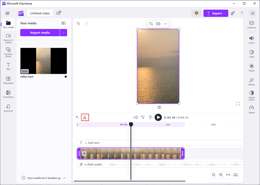The width and height of the screenshot is (260, 185).
Task: Click the scissors split tool
Action: (85, 117)
